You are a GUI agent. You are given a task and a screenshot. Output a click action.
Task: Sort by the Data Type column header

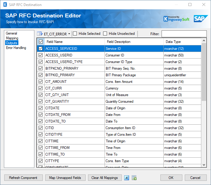(182, 42)
